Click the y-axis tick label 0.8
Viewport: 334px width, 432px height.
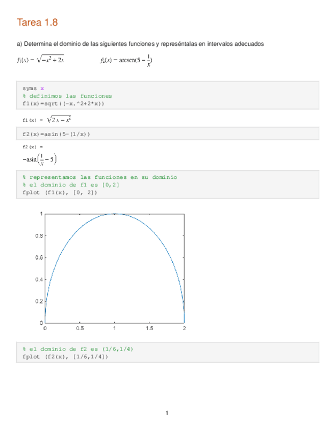tap(38, 236)
